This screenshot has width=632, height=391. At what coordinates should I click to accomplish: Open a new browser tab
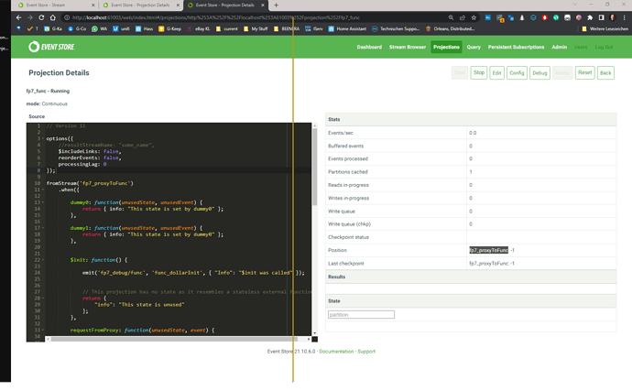[x=276, y=5]
